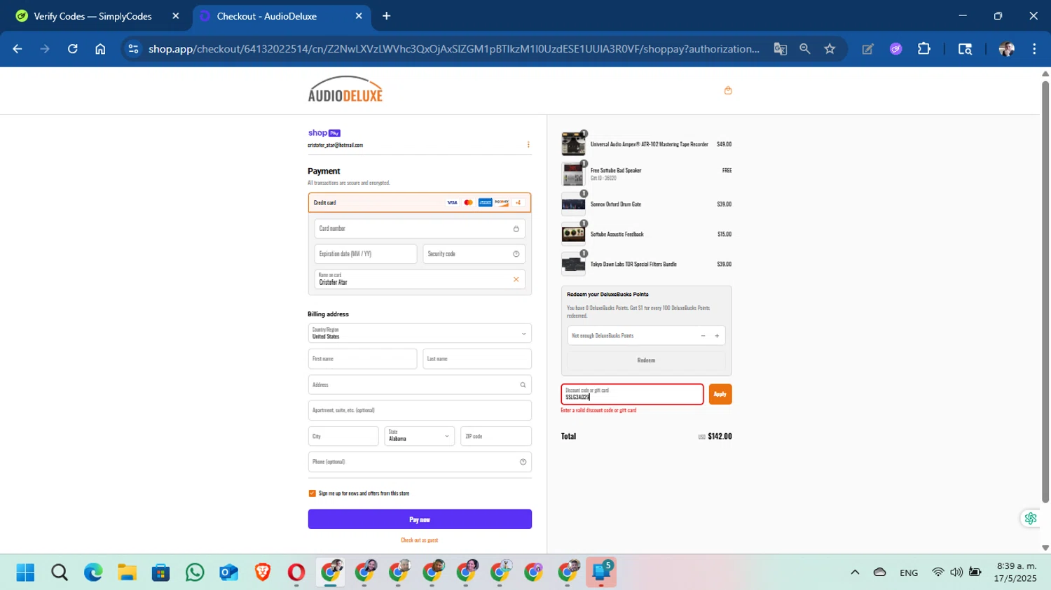The image size is (1051, 590).
Task: Open the Country/Region dropdown
Action: (420, 333)
